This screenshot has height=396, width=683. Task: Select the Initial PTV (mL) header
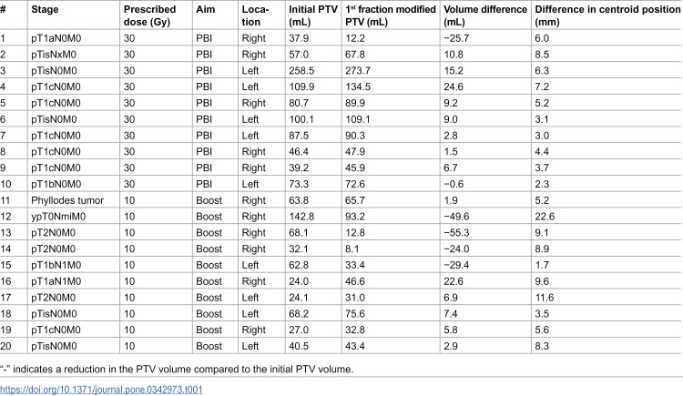313,15
